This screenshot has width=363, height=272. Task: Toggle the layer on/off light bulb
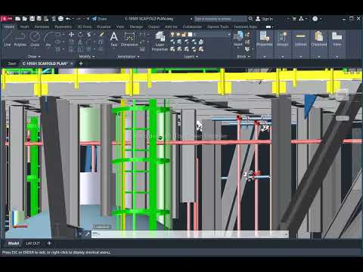click(x=172, y=34)
